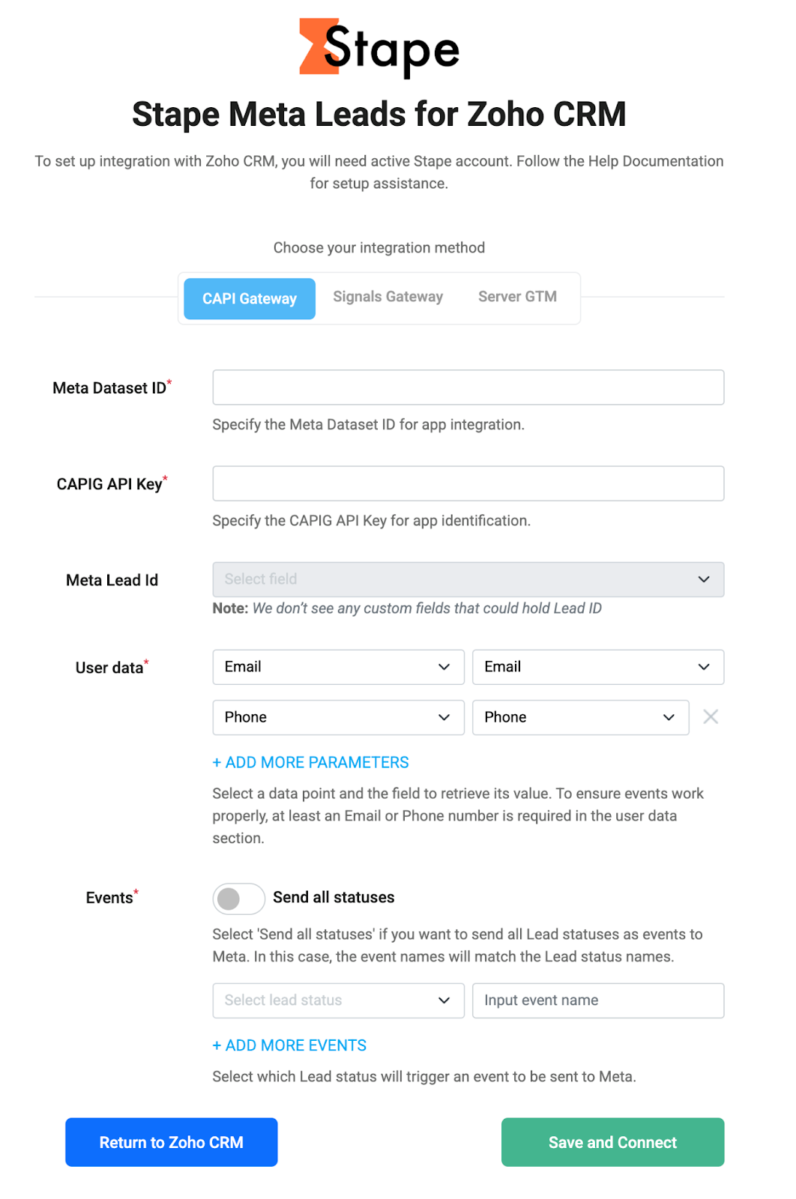
Task: Focus the CAPIG API Key input field
Action: (468, 483)
